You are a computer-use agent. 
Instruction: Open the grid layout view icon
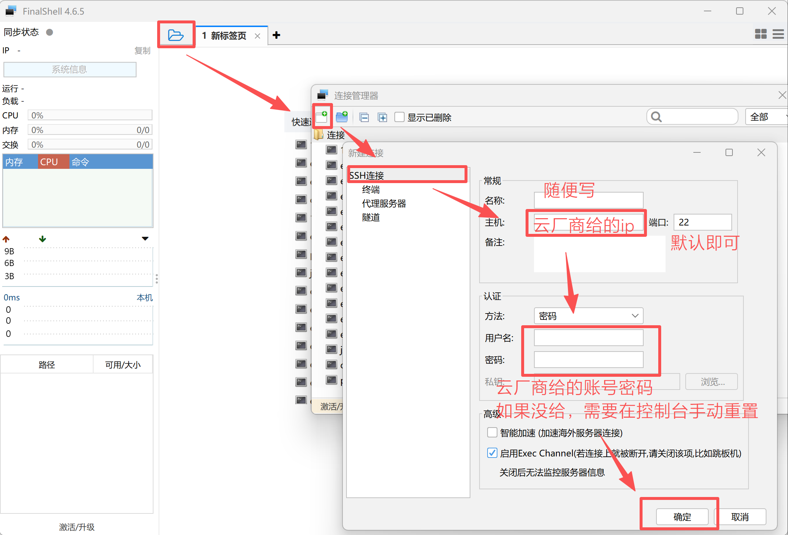pyautogui.click(x=761, y=34)
